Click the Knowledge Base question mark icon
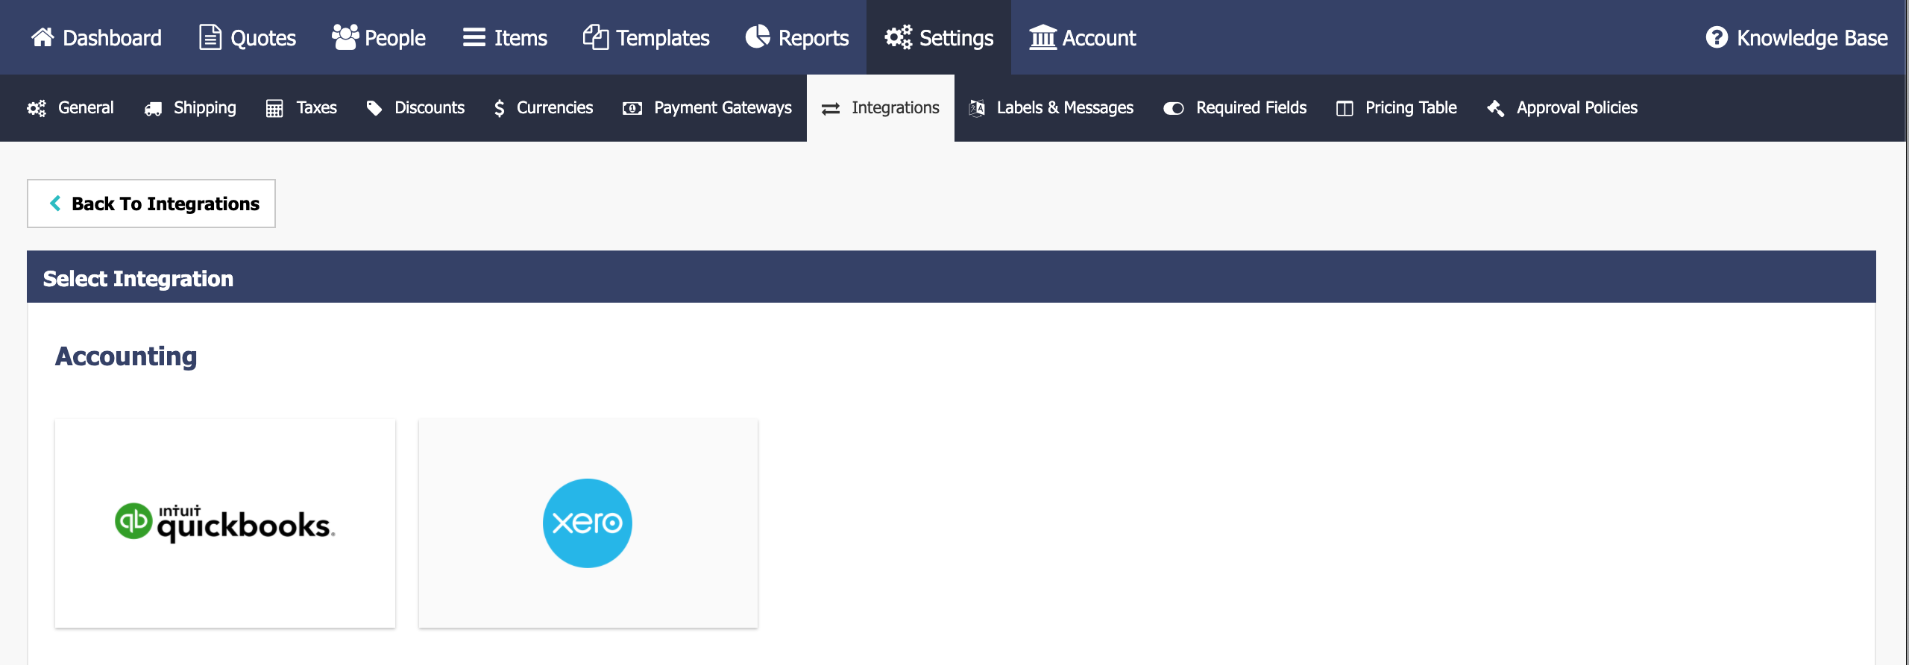Screen dimensions: 1909x665 (x=1717, y=37)
